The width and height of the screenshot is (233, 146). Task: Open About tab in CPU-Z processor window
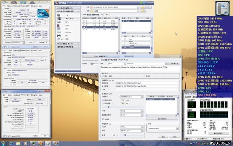pyautogui.click(x=40, y=6)
